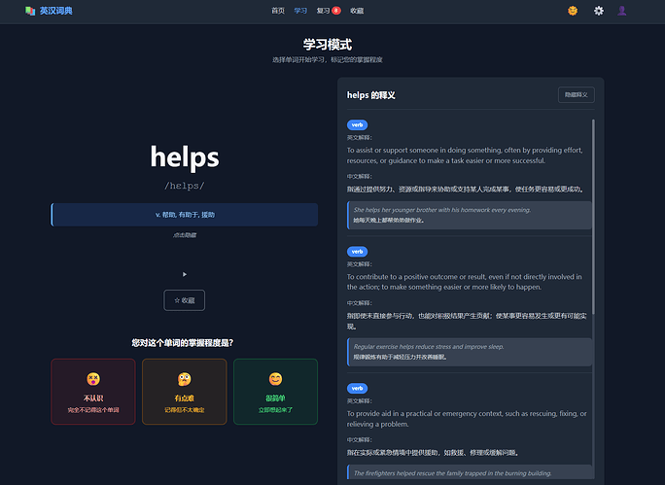
Task: Switch to 学习 navigation tab
Action: (300, 11)
